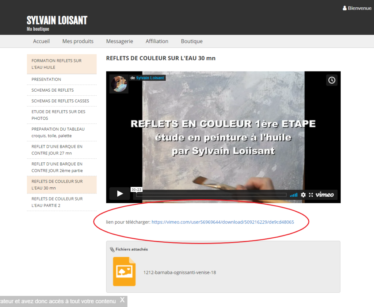Click the Sylvain Loisant author link in video
This screenshot has height=307, width=374.
click(x=150, y=78)
